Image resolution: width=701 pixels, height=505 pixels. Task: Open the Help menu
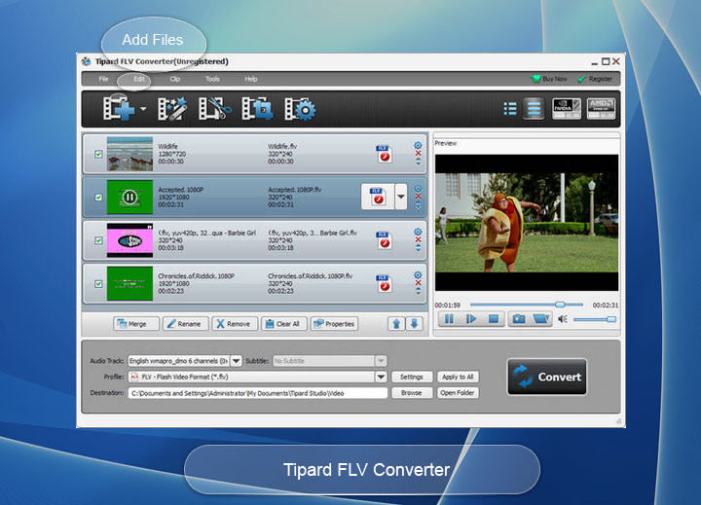click(251, 79)
